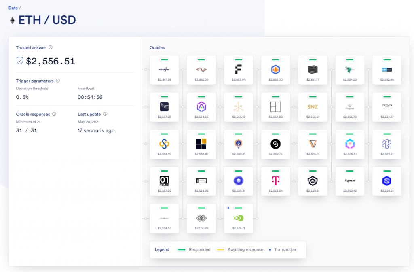Select the gold SNZ oracle logo

click(x=313, y=107)
